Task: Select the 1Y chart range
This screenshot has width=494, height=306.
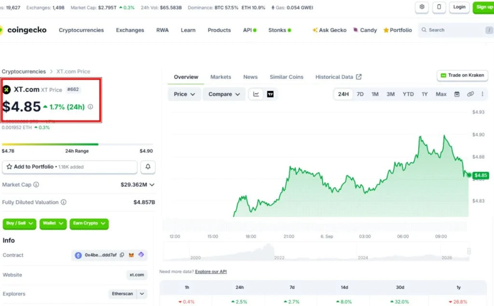Action: (x=425, y=94)
